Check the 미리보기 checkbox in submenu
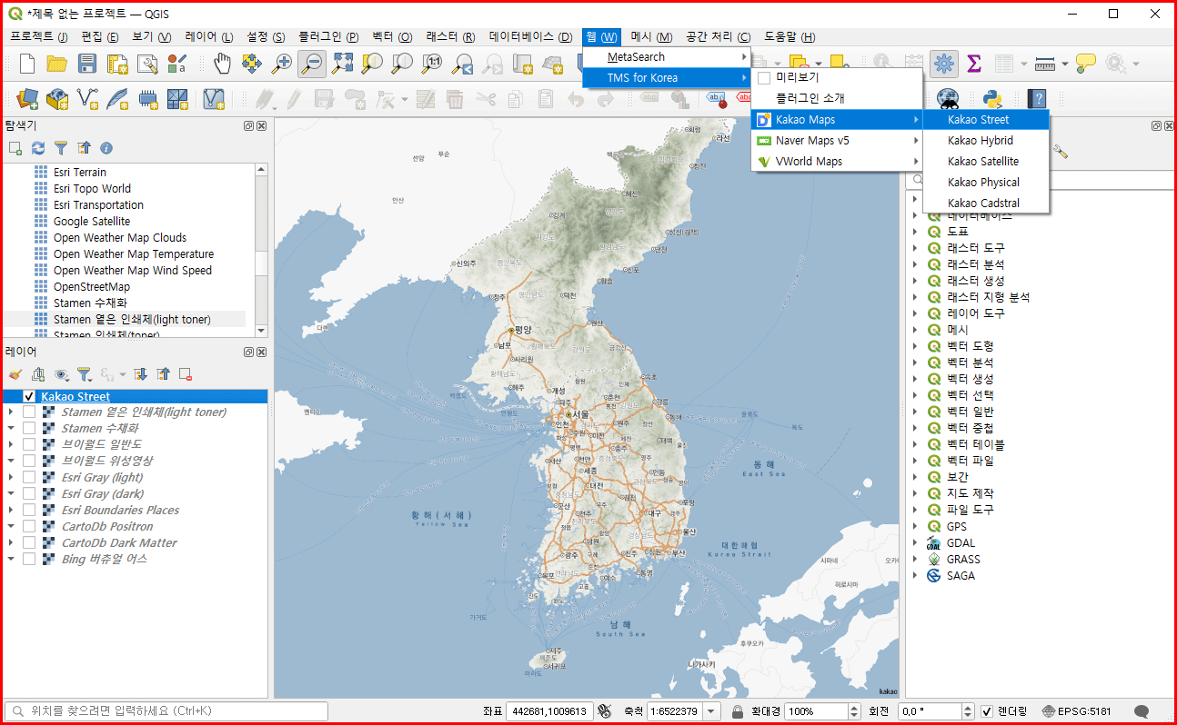This screenshot has height=725, width=1177. (764, 78)
